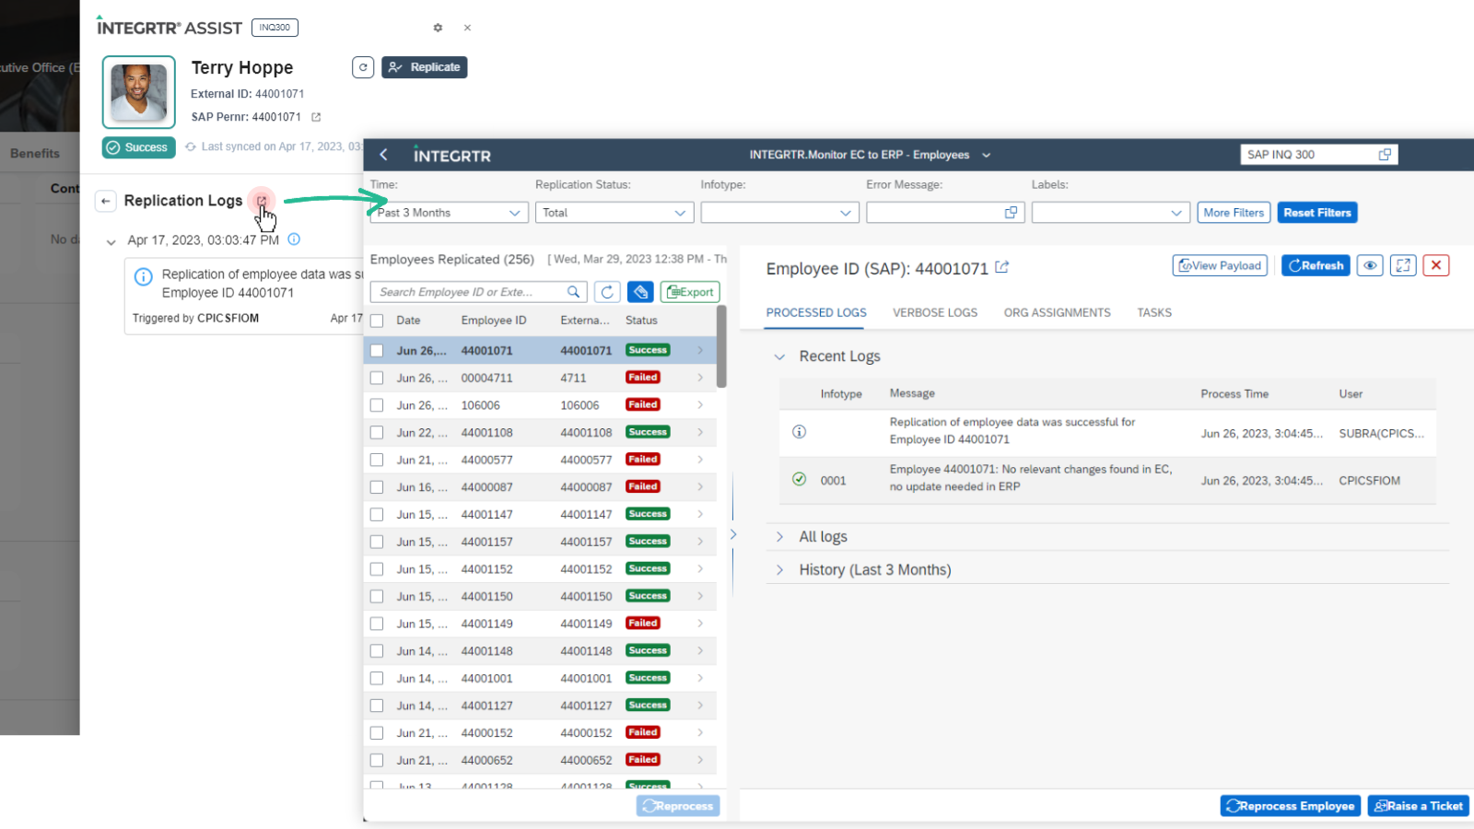The height and width of the screenshot is (829, 1474).
Task: Expand History (Last 3 Months) section
Action: 779,570
